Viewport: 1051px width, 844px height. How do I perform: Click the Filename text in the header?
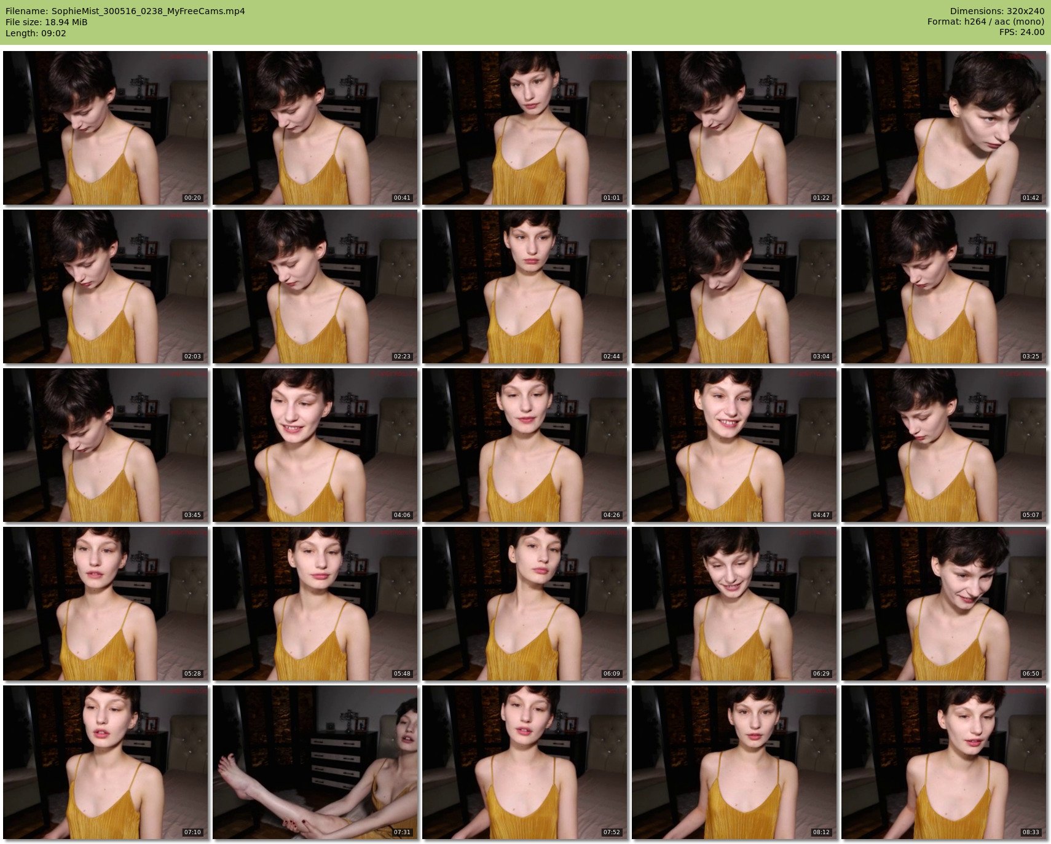click(125, 11)
